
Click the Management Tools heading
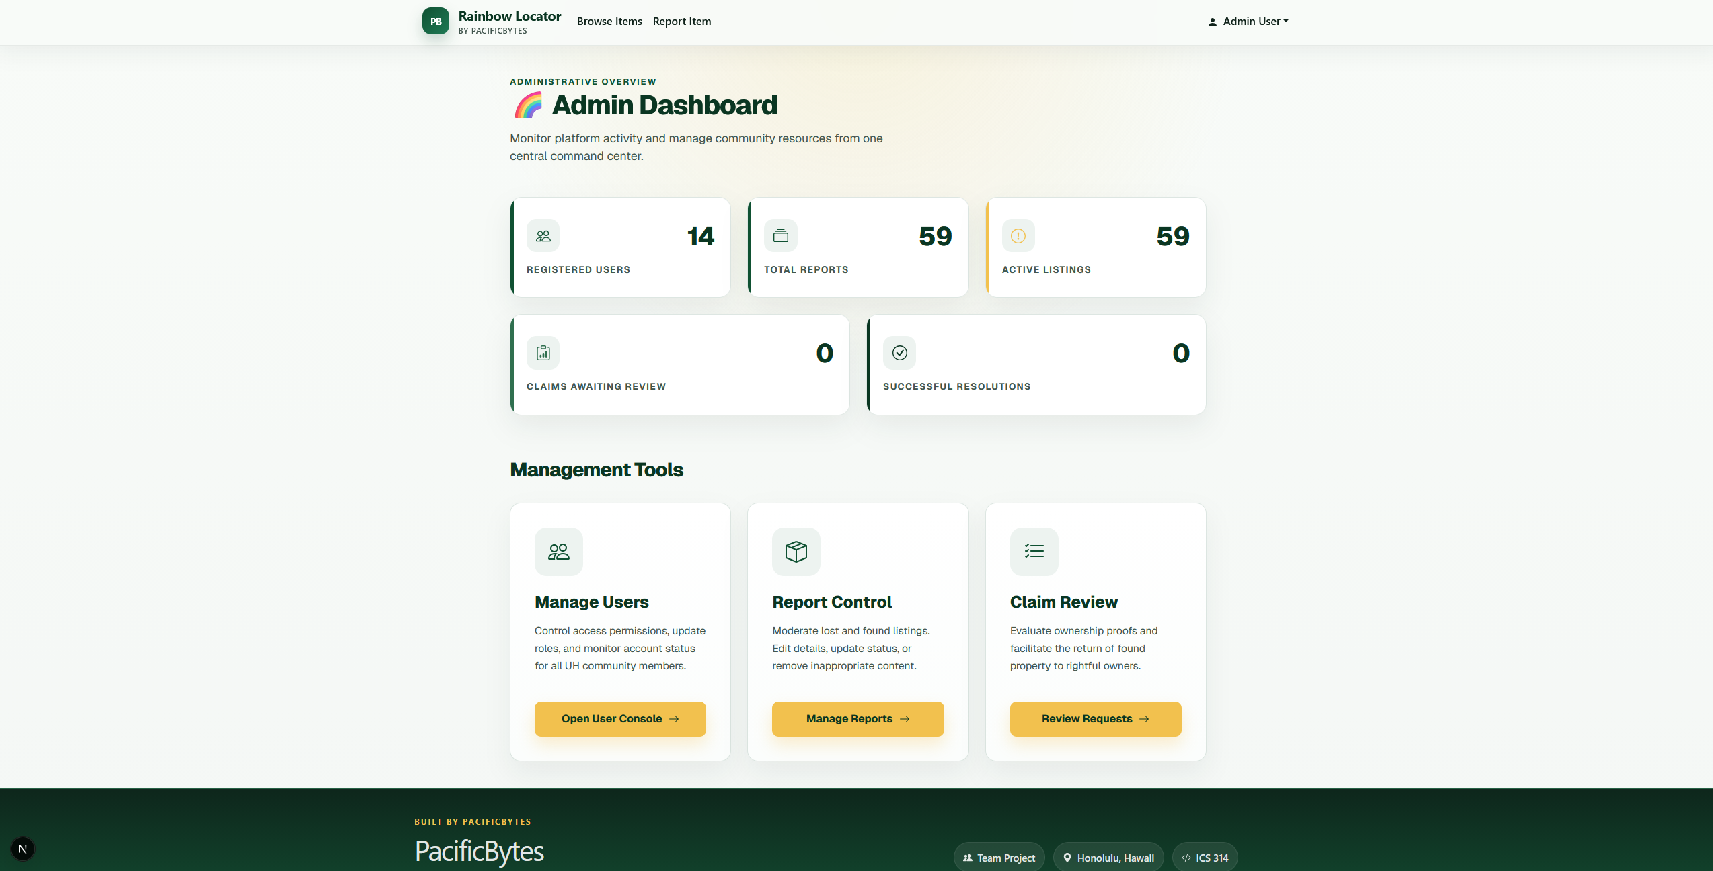[597, 470]
